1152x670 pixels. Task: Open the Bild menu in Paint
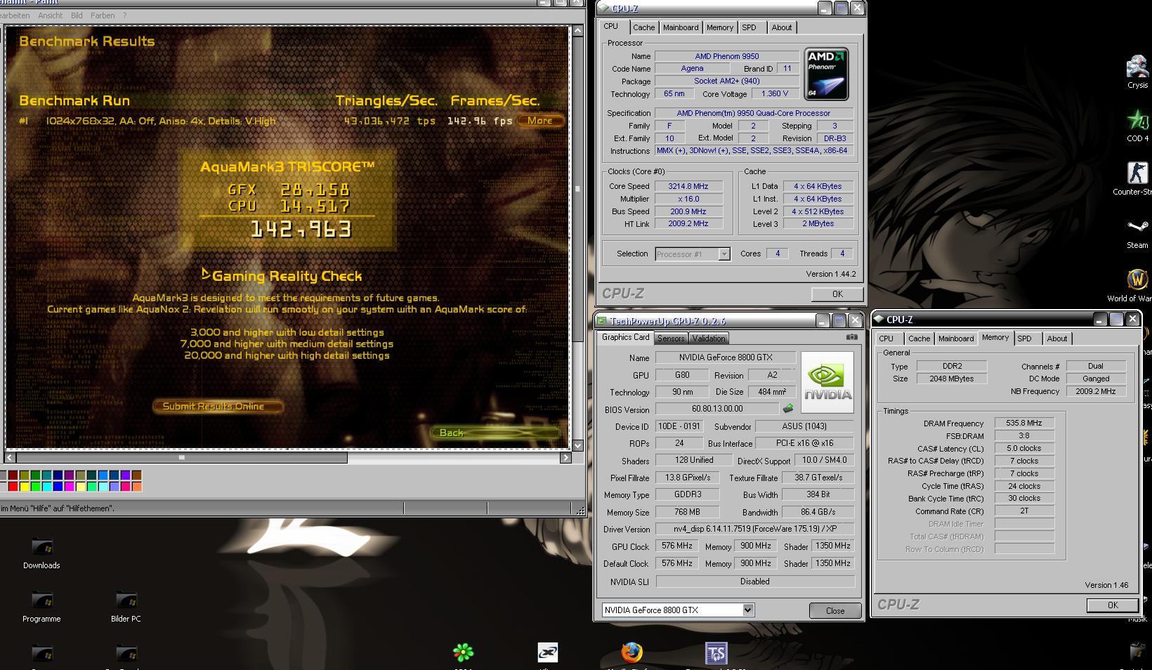pos(77,15)
